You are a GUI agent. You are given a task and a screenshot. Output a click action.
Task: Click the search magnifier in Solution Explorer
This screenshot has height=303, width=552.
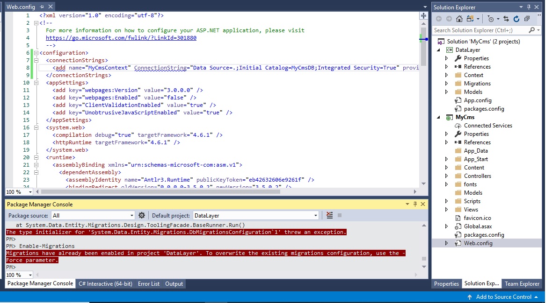[532, 30]
